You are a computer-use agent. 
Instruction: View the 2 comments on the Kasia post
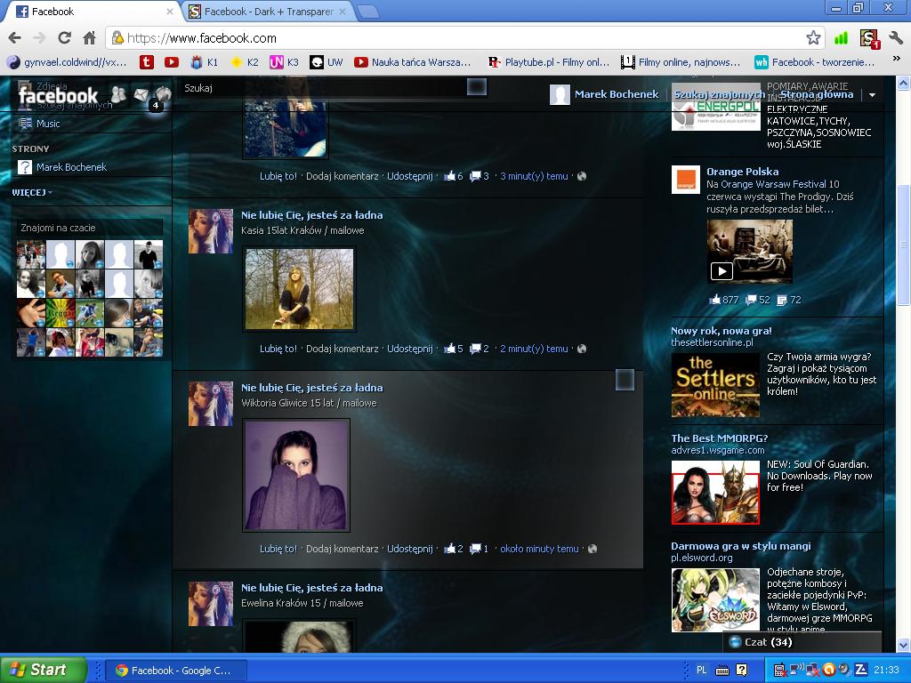click(480, 349)
